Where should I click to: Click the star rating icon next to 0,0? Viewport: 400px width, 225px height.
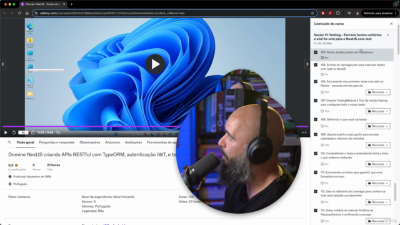(x=16, y=165)
